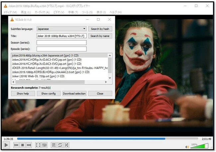Click Download selection button
This screenshot has width=216, height=152.
tap(74, 93)
